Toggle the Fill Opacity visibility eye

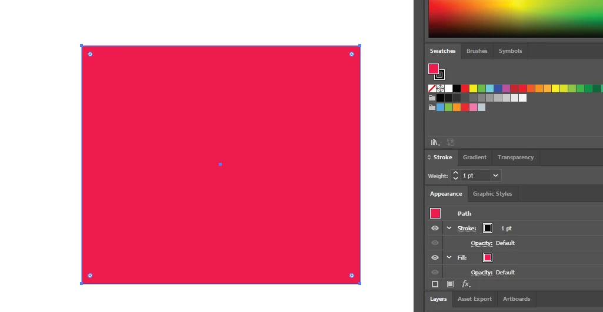coord(435,272)
